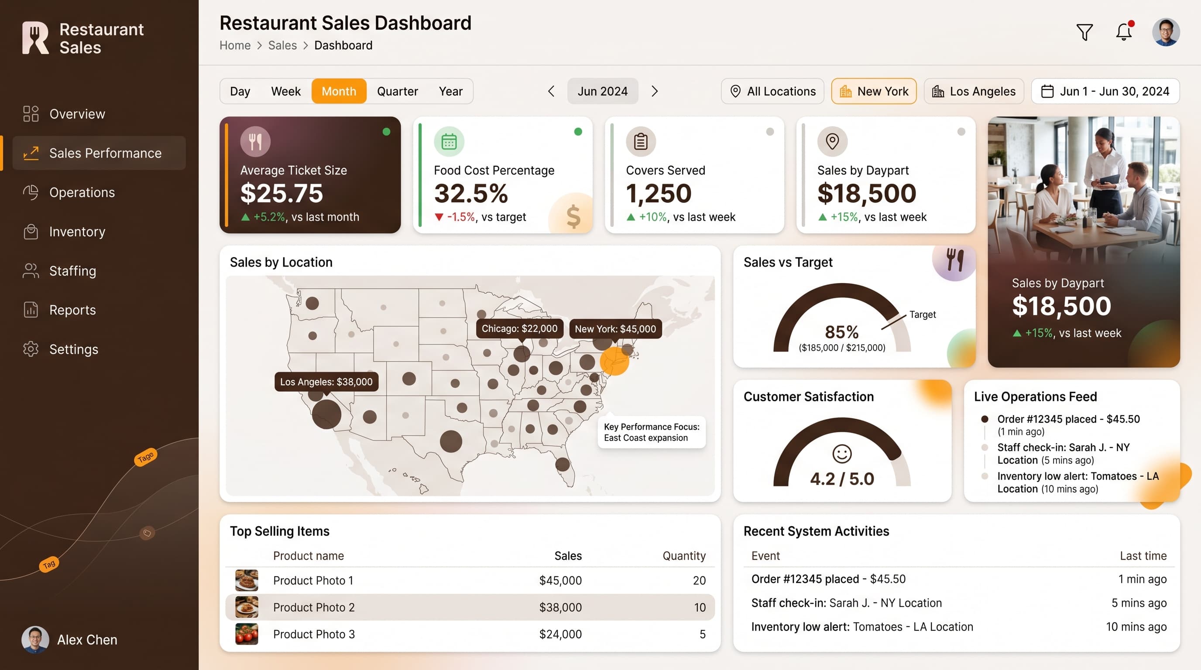Switch to Year view

pyautogui.click(x=450, y=91)
